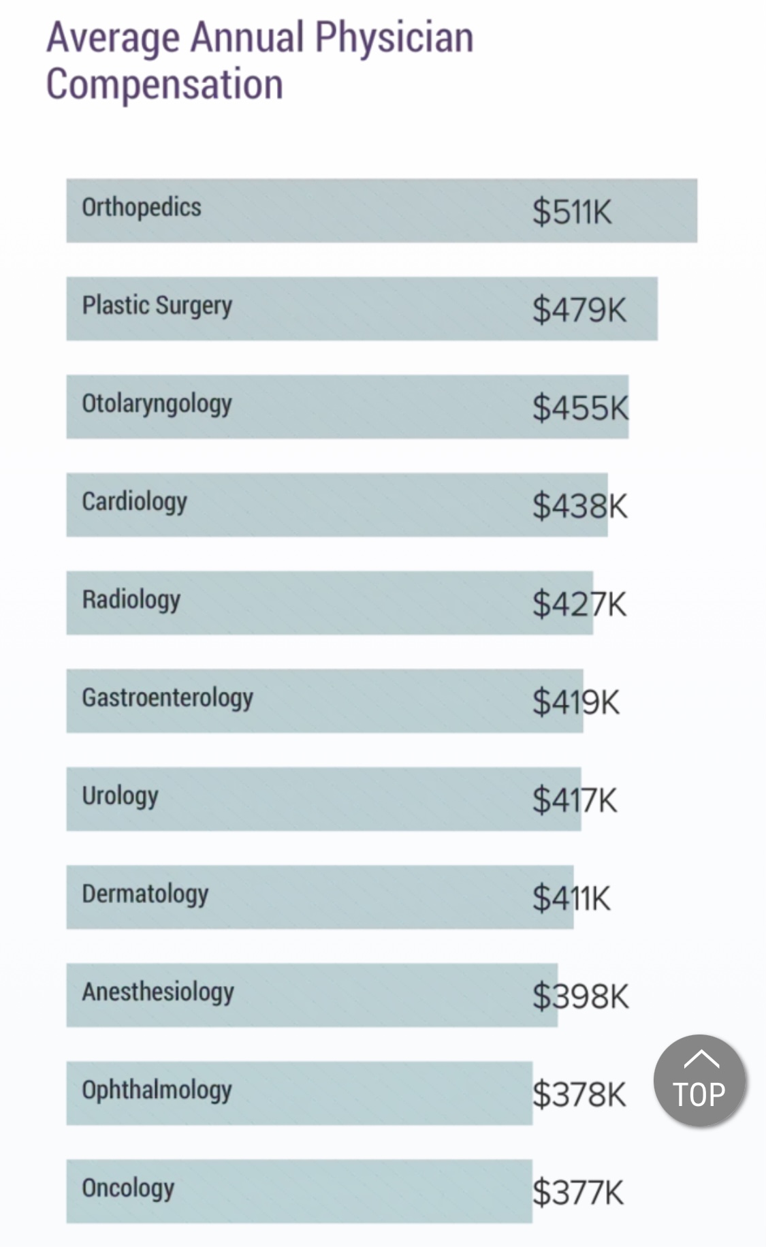This screenshot has height=1247, width=766.
Task: Tap the $479K compensation value
Action: pyautogui.click(x=579, y=309)
